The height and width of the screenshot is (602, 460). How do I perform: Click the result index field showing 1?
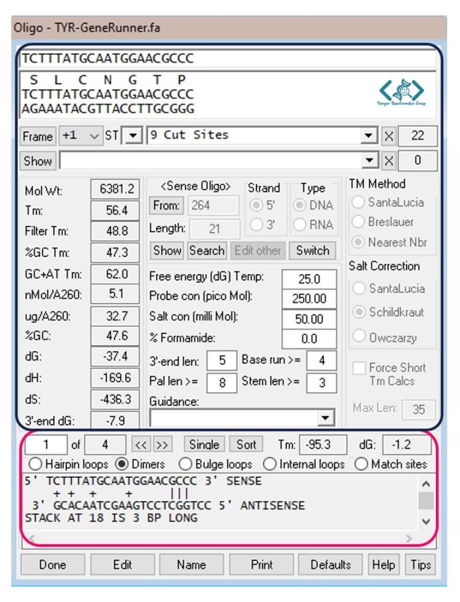[46, 445]
